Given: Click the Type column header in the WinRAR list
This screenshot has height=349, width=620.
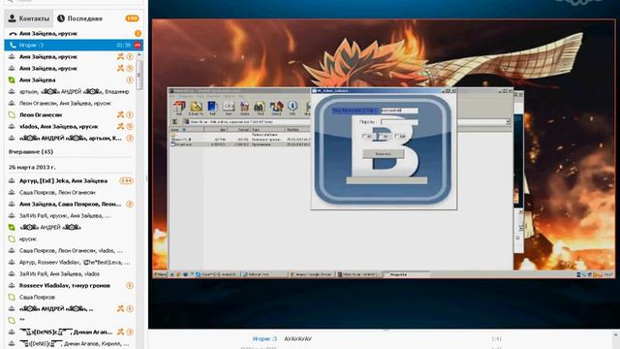Looking at the screenshot, I should (268, 129).
